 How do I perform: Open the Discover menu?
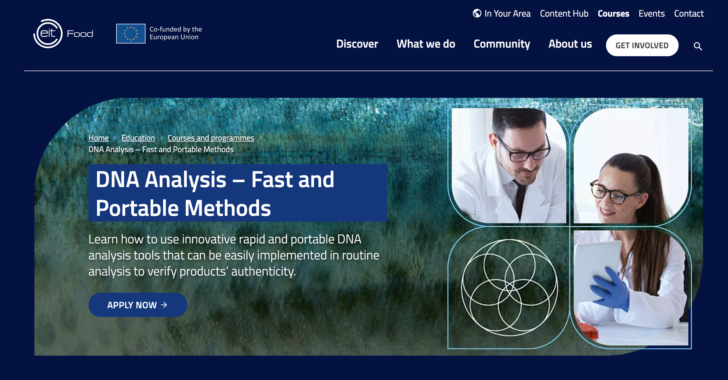click(357, 44)
